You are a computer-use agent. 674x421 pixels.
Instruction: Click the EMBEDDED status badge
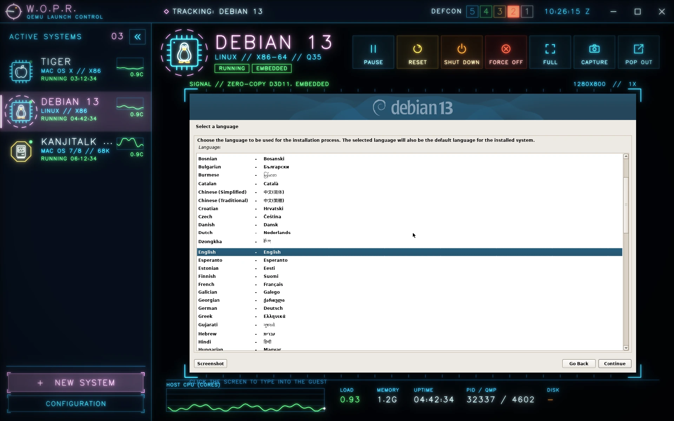[x=272, y=68]
